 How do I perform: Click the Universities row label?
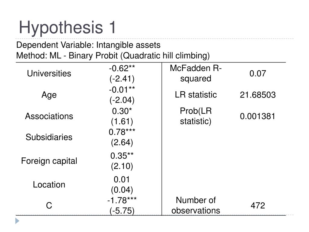point(49,73)
